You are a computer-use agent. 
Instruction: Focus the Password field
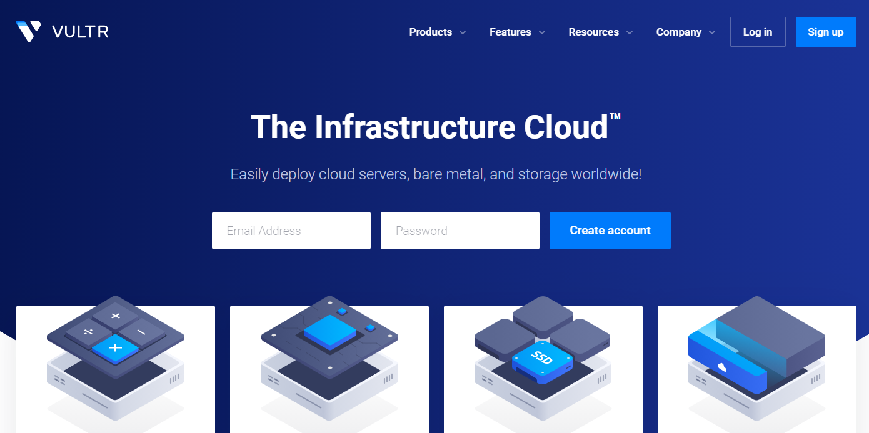tap(460, 231)
